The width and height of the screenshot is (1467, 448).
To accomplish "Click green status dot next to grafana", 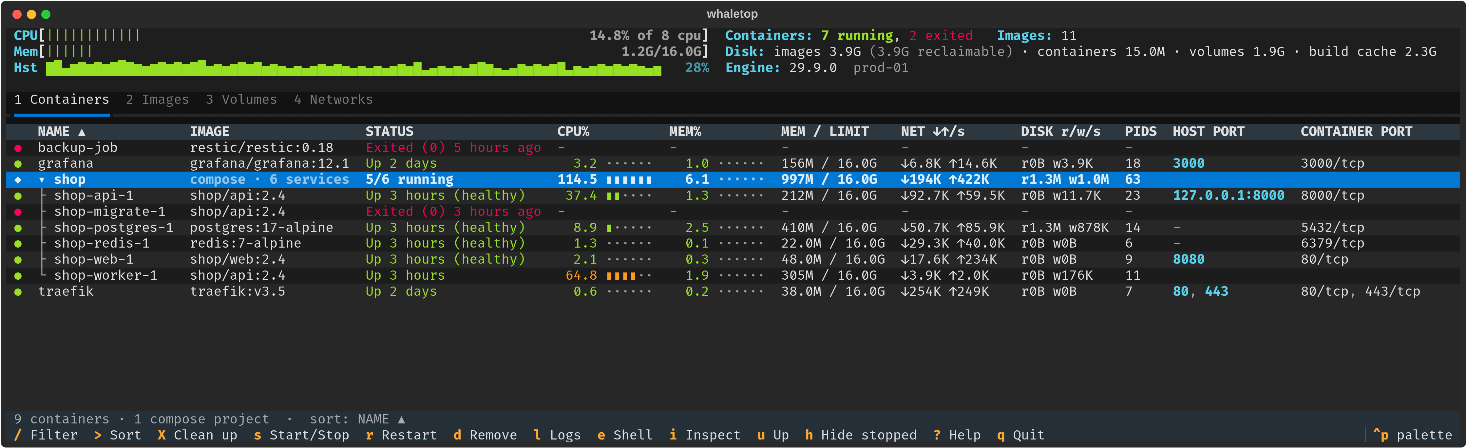I will point(18,164).
